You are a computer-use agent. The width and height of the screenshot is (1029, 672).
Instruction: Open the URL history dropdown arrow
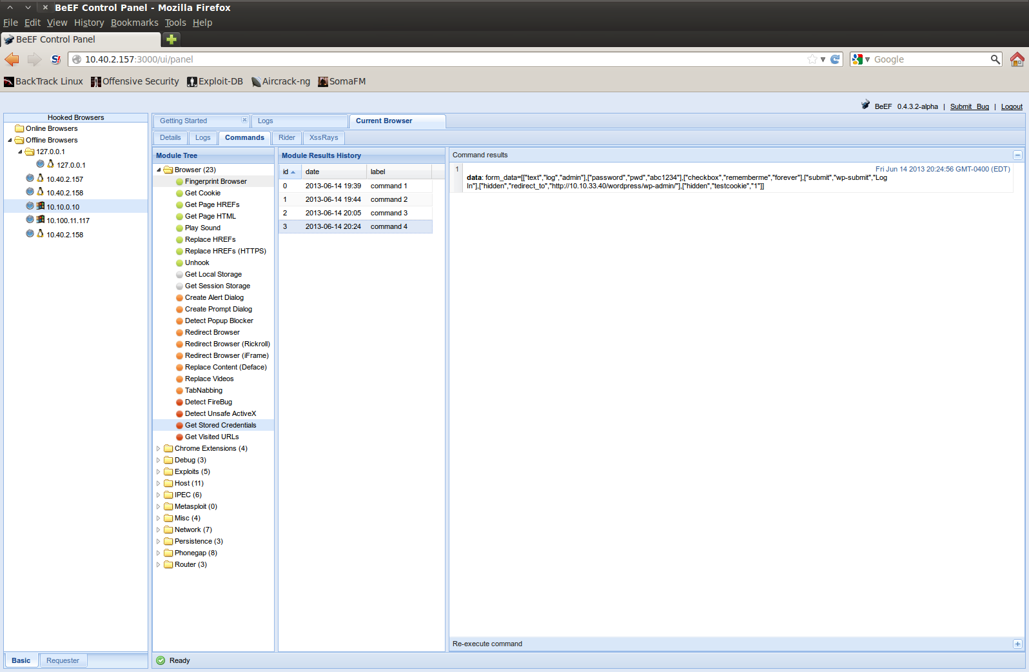[x=823, y=59]
